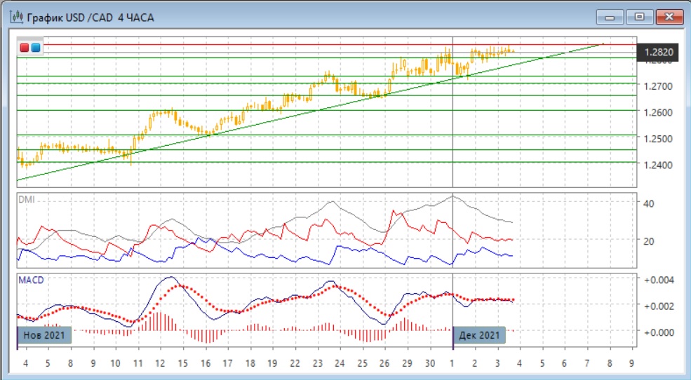Viewport: 691px width, 380px height.
Task: Click the DMI scale value 40
Action: [649, 203]
